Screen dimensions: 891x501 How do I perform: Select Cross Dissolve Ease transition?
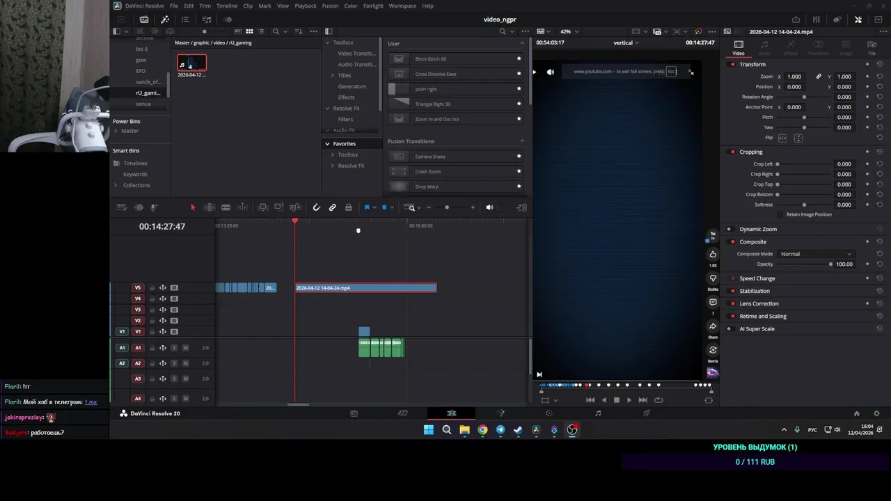(x=455, y=74)
